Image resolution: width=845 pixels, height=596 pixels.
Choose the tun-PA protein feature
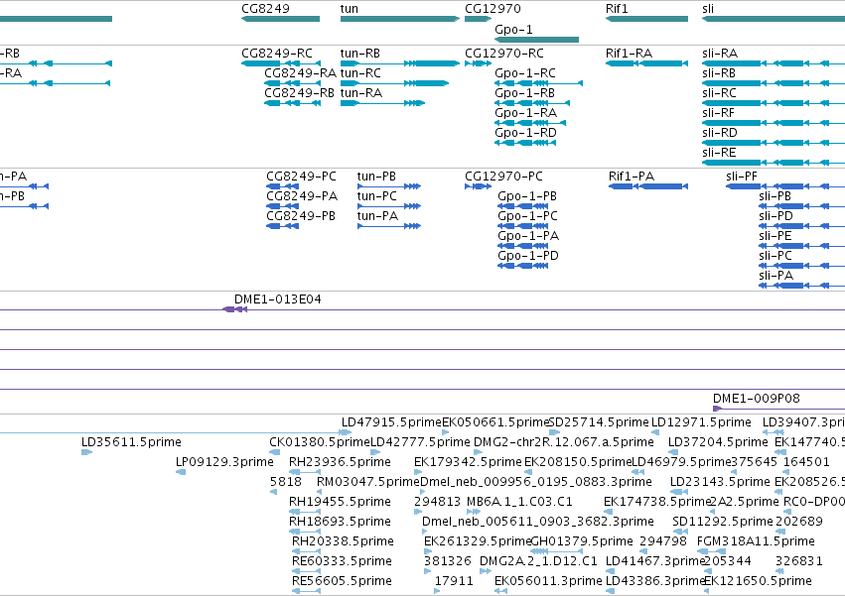tap(389, 227)
